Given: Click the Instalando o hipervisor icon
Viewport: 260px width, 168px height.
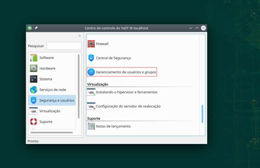Looking at the screenshot, I should tap(91, 92).
